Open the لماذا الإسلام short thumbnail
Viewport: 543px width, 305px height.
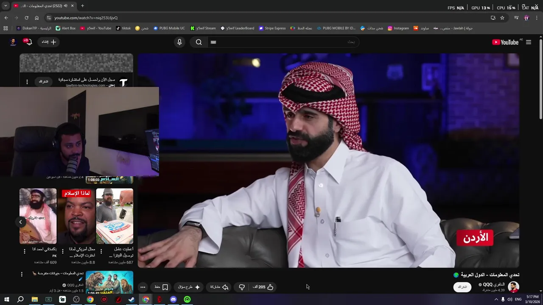coord(76,216)
